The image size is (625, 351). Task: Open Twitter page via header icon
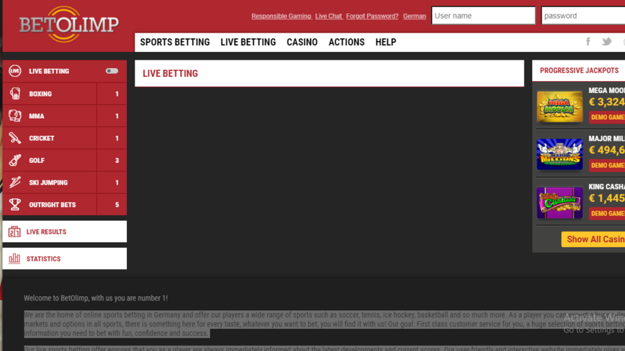pyautogui.click(x=607, y=42)
